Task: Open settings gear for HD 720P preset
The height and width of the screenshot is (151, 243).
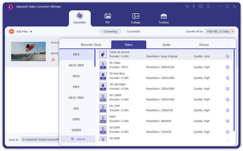Action: tap(228, 110)
